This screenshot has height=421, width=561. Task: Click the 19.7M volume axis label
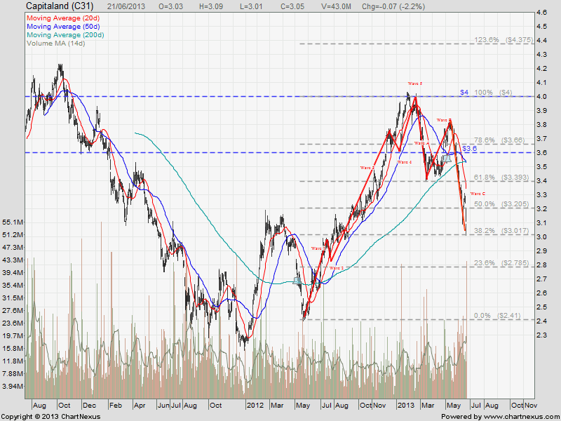(13, 335)
